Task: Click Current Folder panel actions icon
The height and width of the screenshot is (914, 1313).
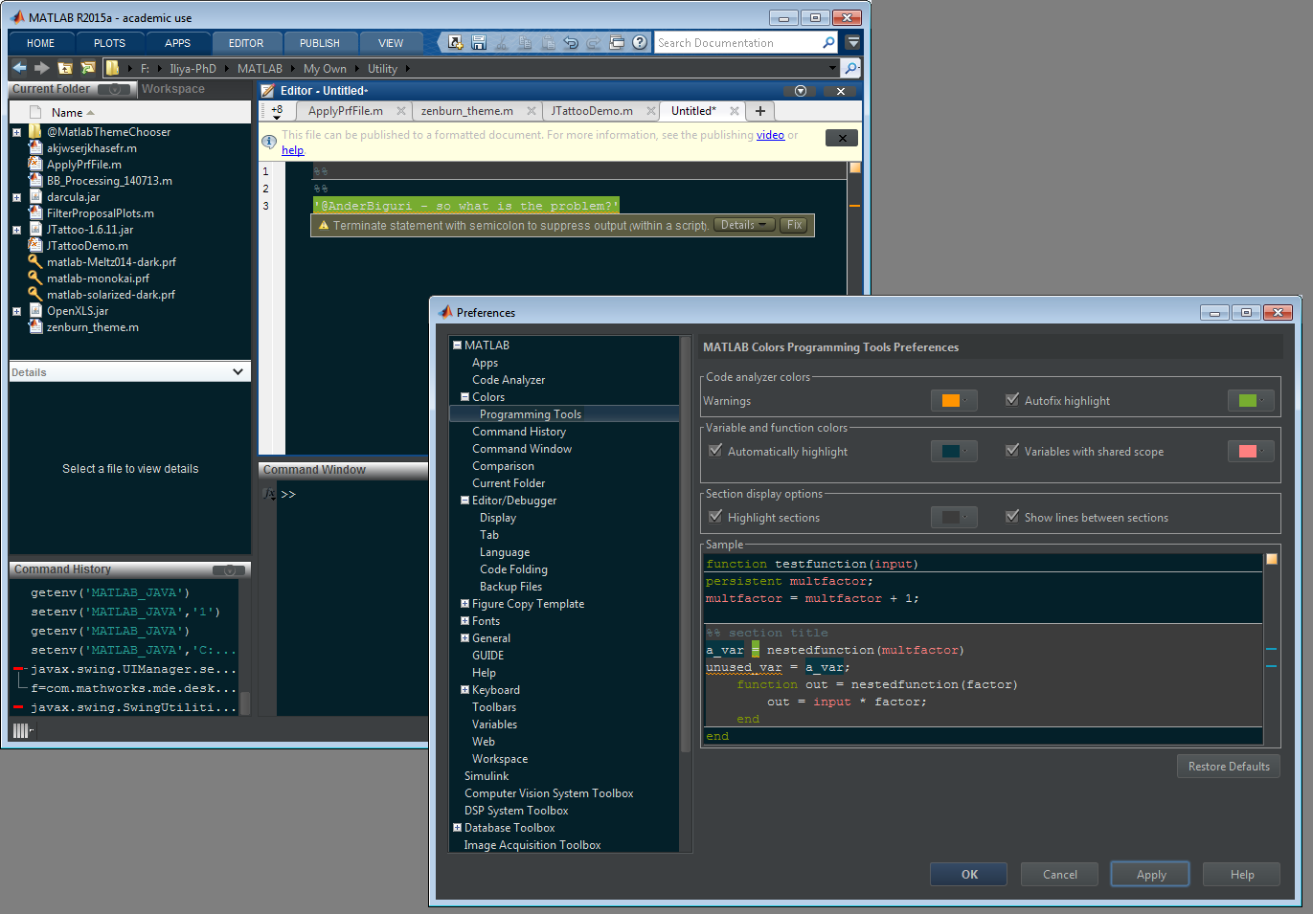Action: (114, 89)
